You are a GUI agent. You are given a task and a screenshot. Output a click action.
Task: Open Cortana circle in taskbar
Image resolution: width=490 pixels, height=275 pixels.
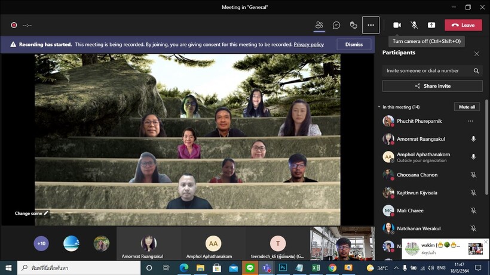[x=149, y=268]
